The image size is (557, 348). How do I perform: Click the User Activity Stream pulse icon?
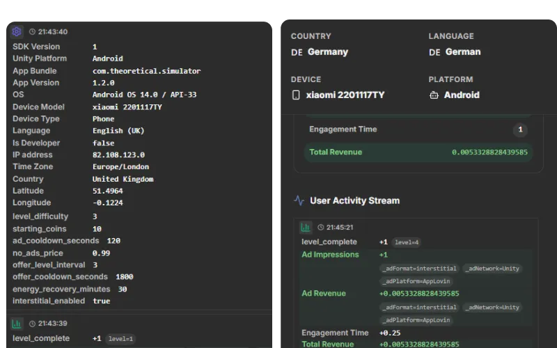pos(299,200)
